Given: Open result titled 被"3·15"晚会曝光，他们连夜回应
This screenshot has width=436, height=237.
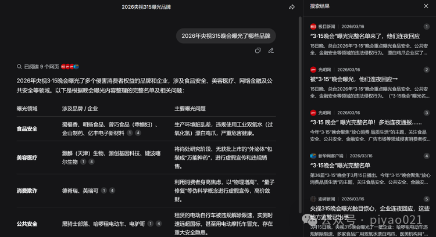Looking at the screenshot, I should (x=355, y=78).
